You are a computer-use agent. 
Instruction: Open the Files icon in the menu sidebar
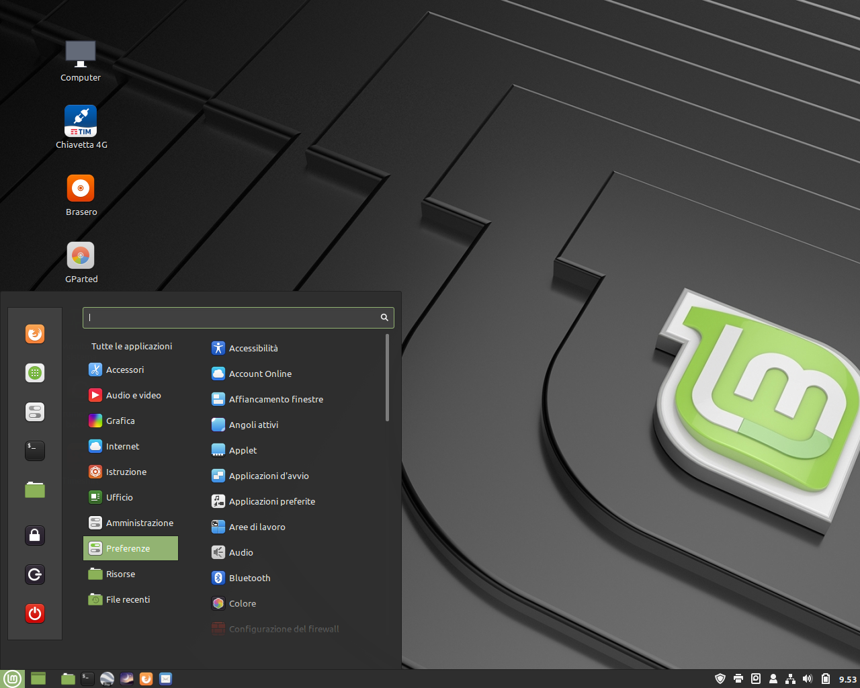pyautogui.click(x=35, y=490)
